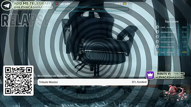Click the Tribute Master label

point(48,82)
